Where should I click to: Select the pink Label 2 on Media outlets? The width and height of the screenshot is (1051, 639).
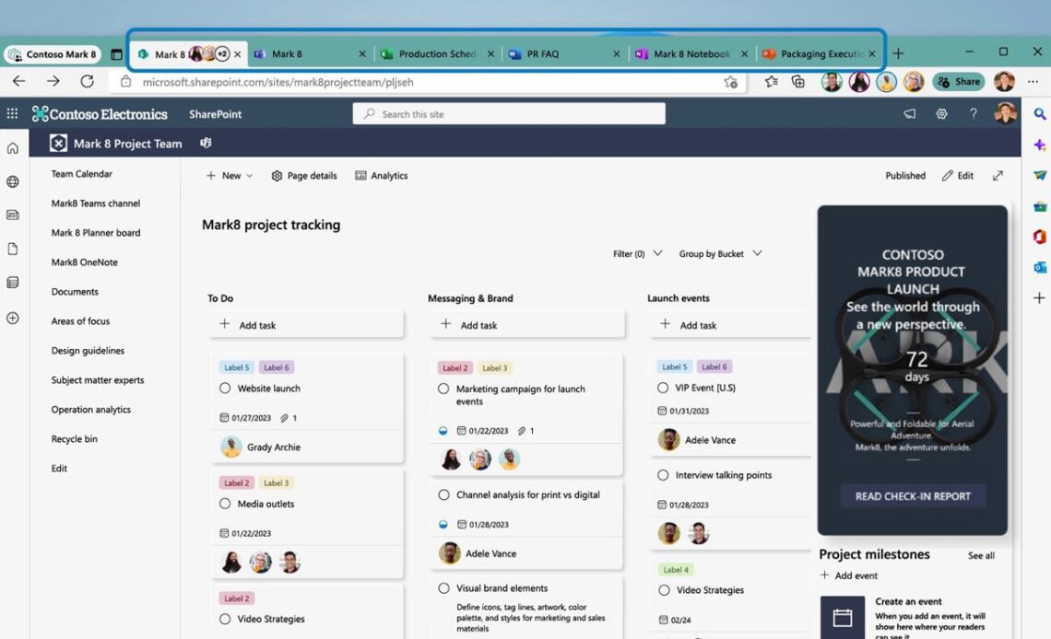click(x=237, y=483)
